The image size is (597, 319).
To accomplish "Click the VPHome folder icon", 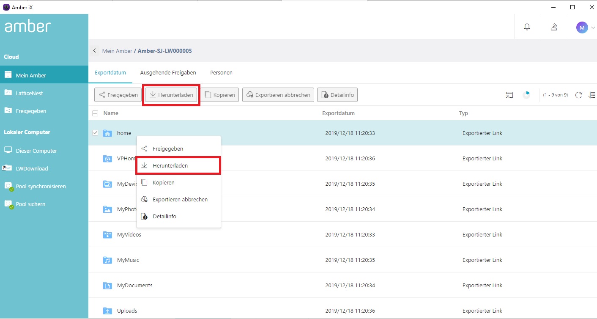I will (107, 159).
